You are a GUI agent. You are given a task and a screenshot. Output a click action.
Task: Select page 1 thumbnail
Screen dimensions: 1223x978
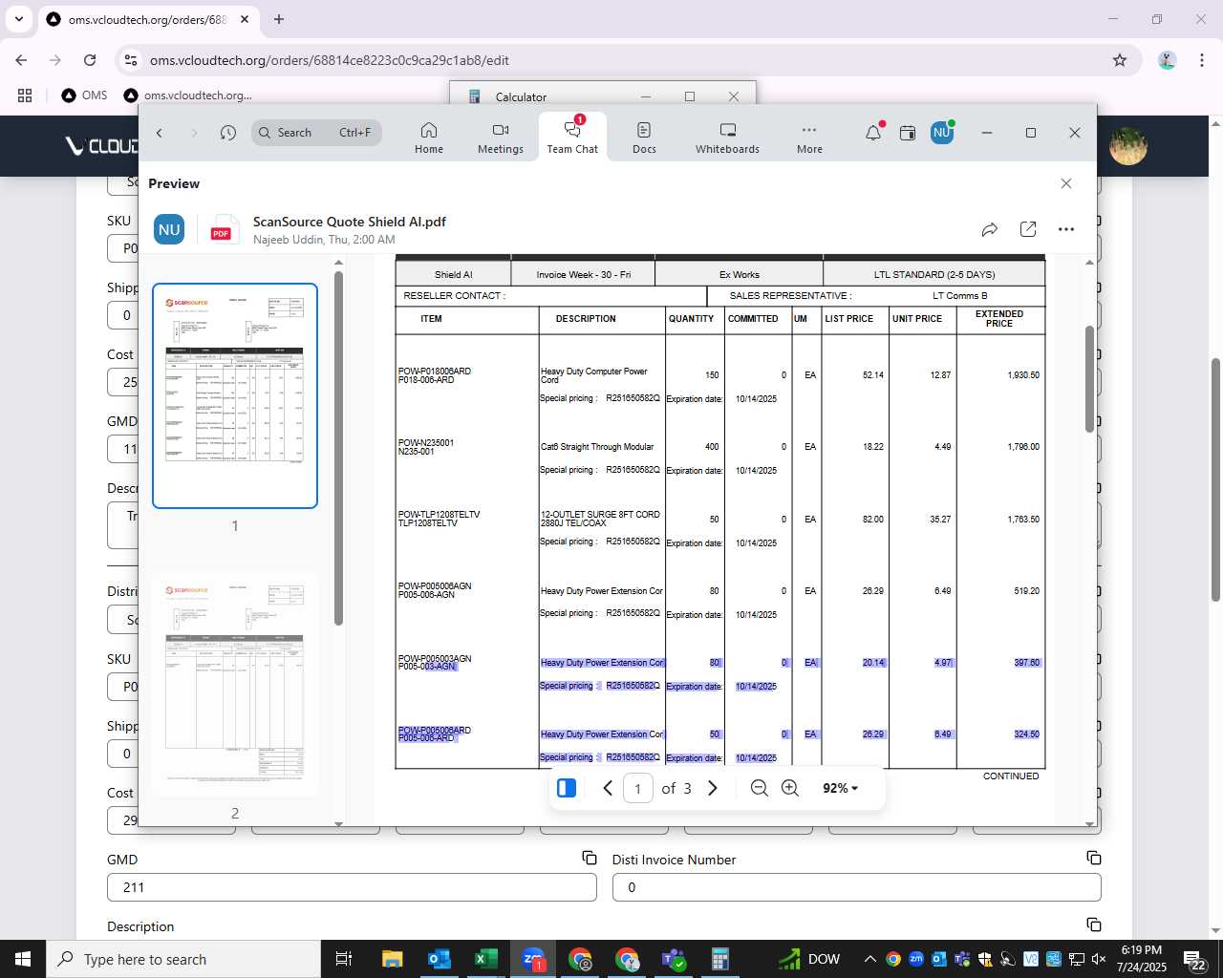[x=235, y=395]
